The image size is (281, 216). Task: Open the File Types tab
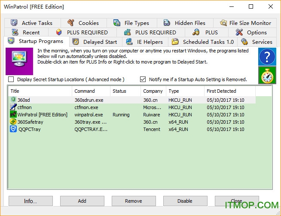point(132,23)
